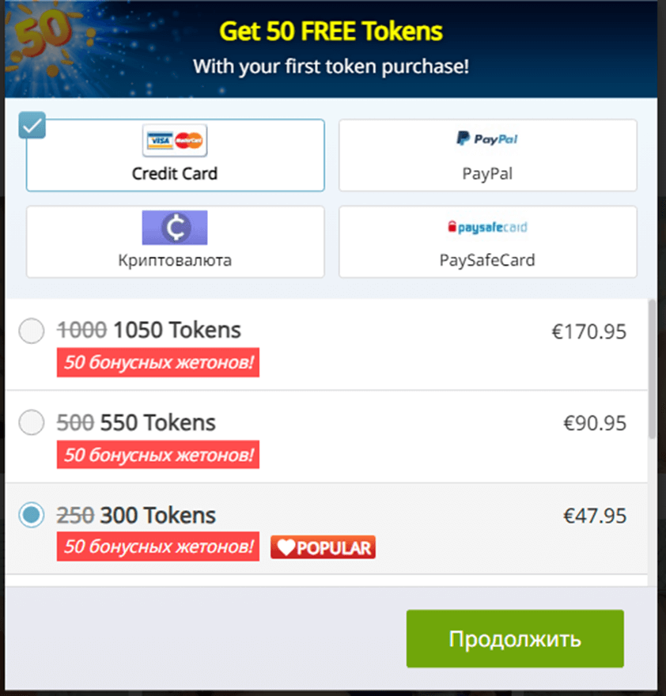The width and height of the screenshot is (666, 696).
Task: Click the Visa/Mastercard credit card icon
Action: (x=175, y=141)
